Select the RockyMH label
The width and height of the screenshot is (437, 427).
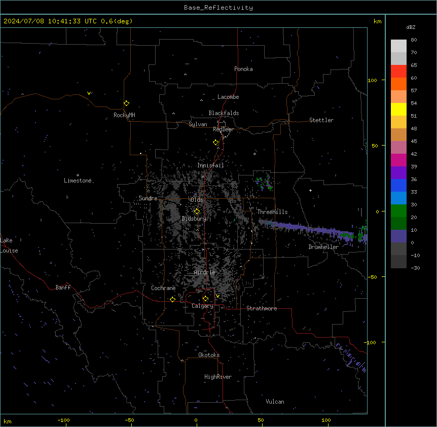click(124, 115)
